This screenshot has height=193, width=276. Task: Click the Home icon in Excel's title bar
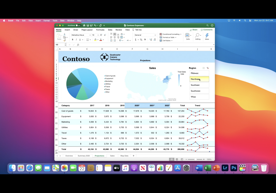tap(84, 26)
